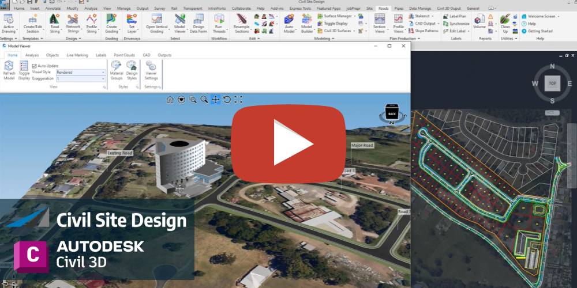Open the Volume report tool
The width and height of the screenshot is (577, 288).
(x=479, y=22)
